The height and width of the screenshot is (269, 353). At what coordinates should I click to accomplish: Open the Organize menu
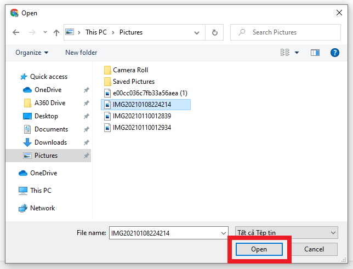(x=32, y=53)
